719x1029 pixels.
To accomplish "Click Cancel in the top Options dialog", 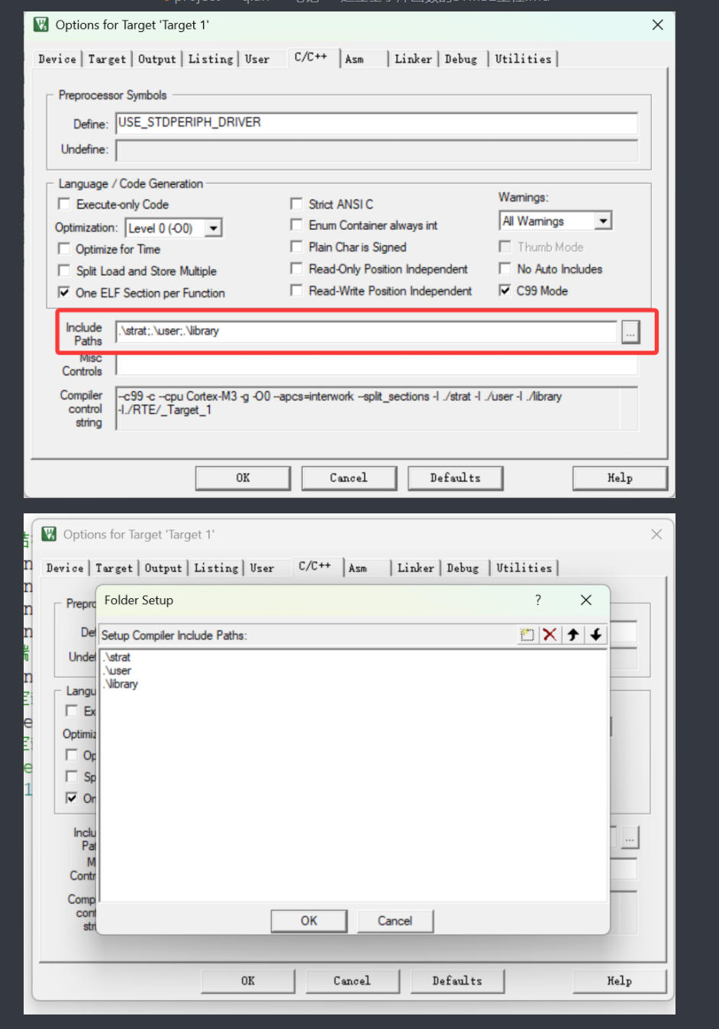I will tap(349, 477).
